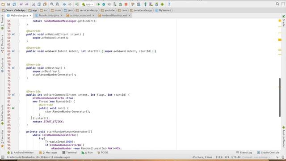The height and width of the screenshot is (161, 286).
Task: Open the Event Log panel
Action: [244, 153]
